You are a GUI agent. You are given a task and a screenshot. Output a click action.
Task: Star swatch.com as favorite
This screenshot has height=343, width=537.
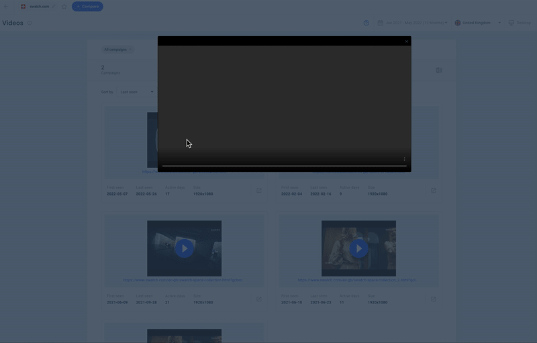tap(64, 7)
